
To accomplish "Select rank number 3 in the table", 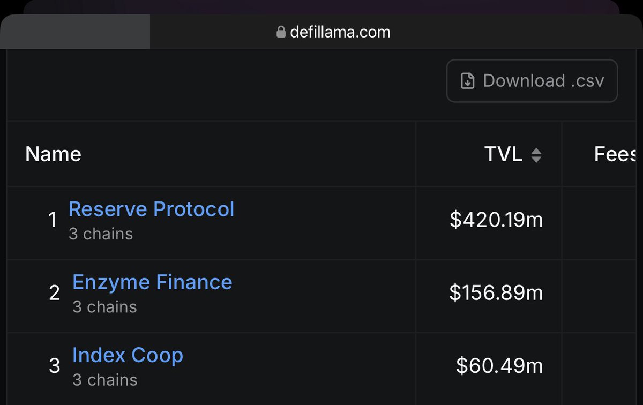I will coord(54,366).
